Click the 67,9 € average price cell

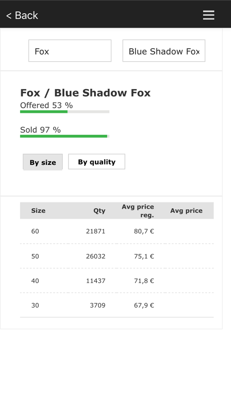click(x=144, y=305)
